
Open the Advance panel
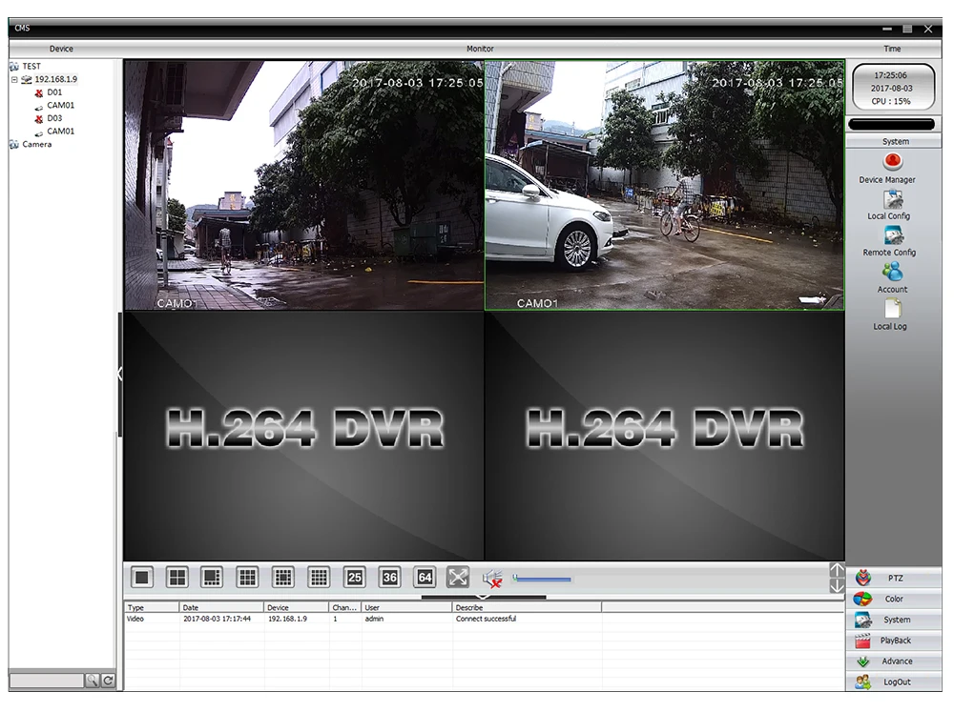point(893,661)
